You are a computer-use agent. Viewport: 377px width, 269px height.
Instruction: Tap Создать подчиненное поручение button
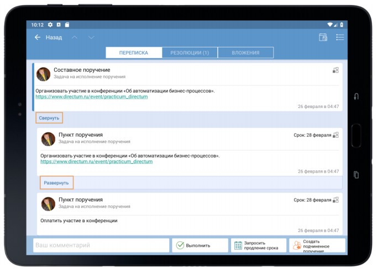tap(317, 245)
